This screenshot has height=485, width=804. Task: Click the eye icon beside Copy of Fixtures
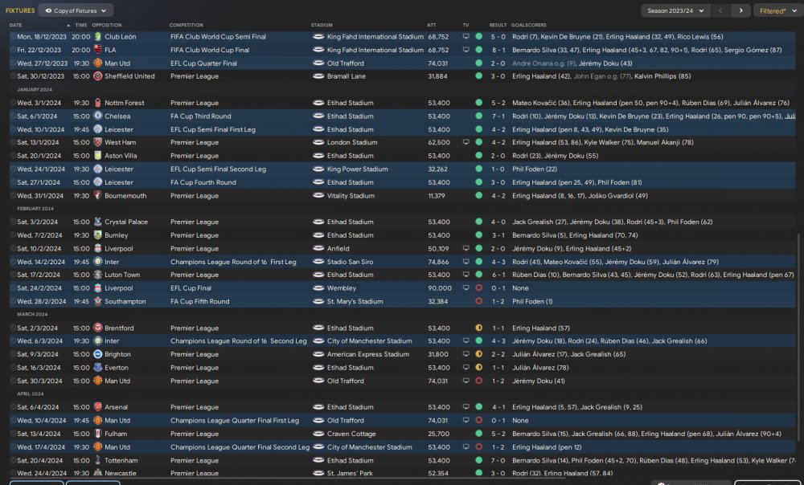[x=49, y=10]
